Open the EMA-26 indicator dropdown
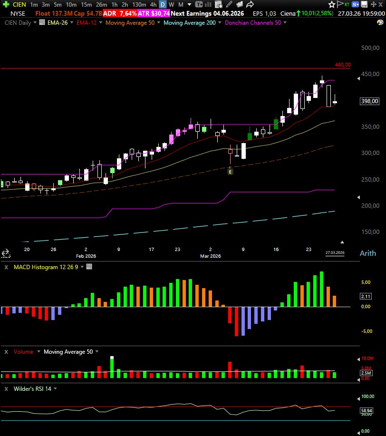386x436 pixels. click(72, 22)
